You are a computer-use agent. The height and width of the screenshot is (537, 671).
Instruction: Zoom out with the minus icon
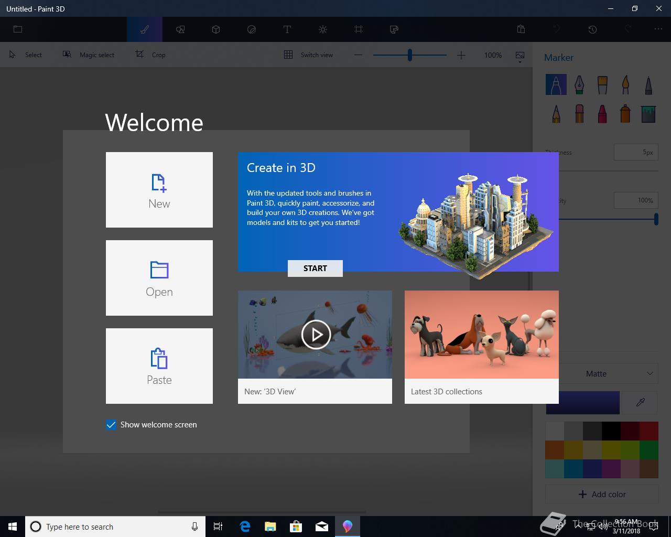click(x=358, y=55)
